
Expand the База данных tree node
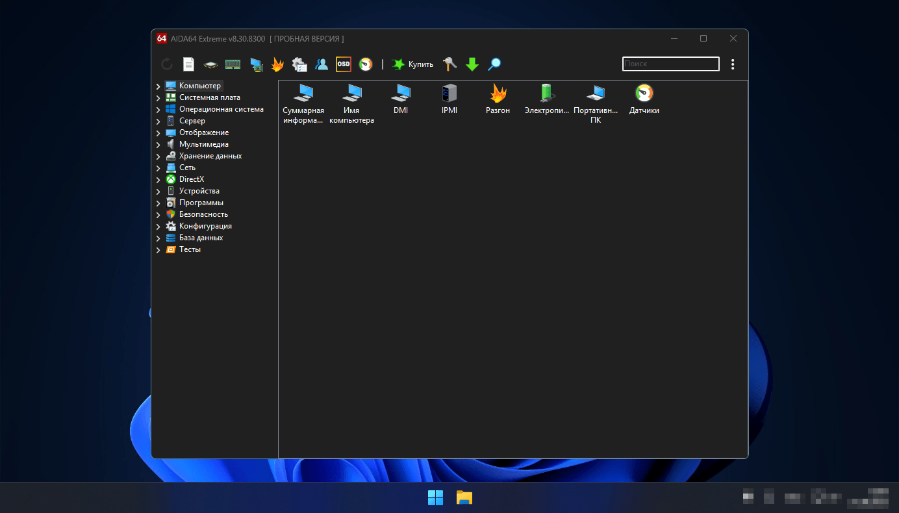point(158,238)
